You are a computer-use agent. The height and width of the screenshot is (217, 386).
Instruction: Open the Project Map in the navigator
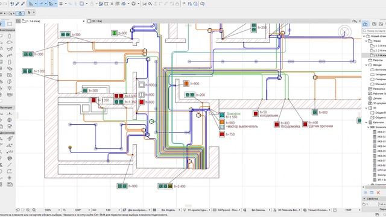(x=365, y=24)
